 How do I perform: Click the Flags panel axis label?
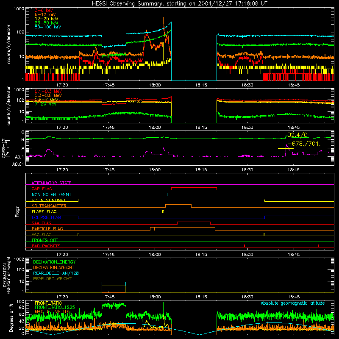(x=17, y=211)
